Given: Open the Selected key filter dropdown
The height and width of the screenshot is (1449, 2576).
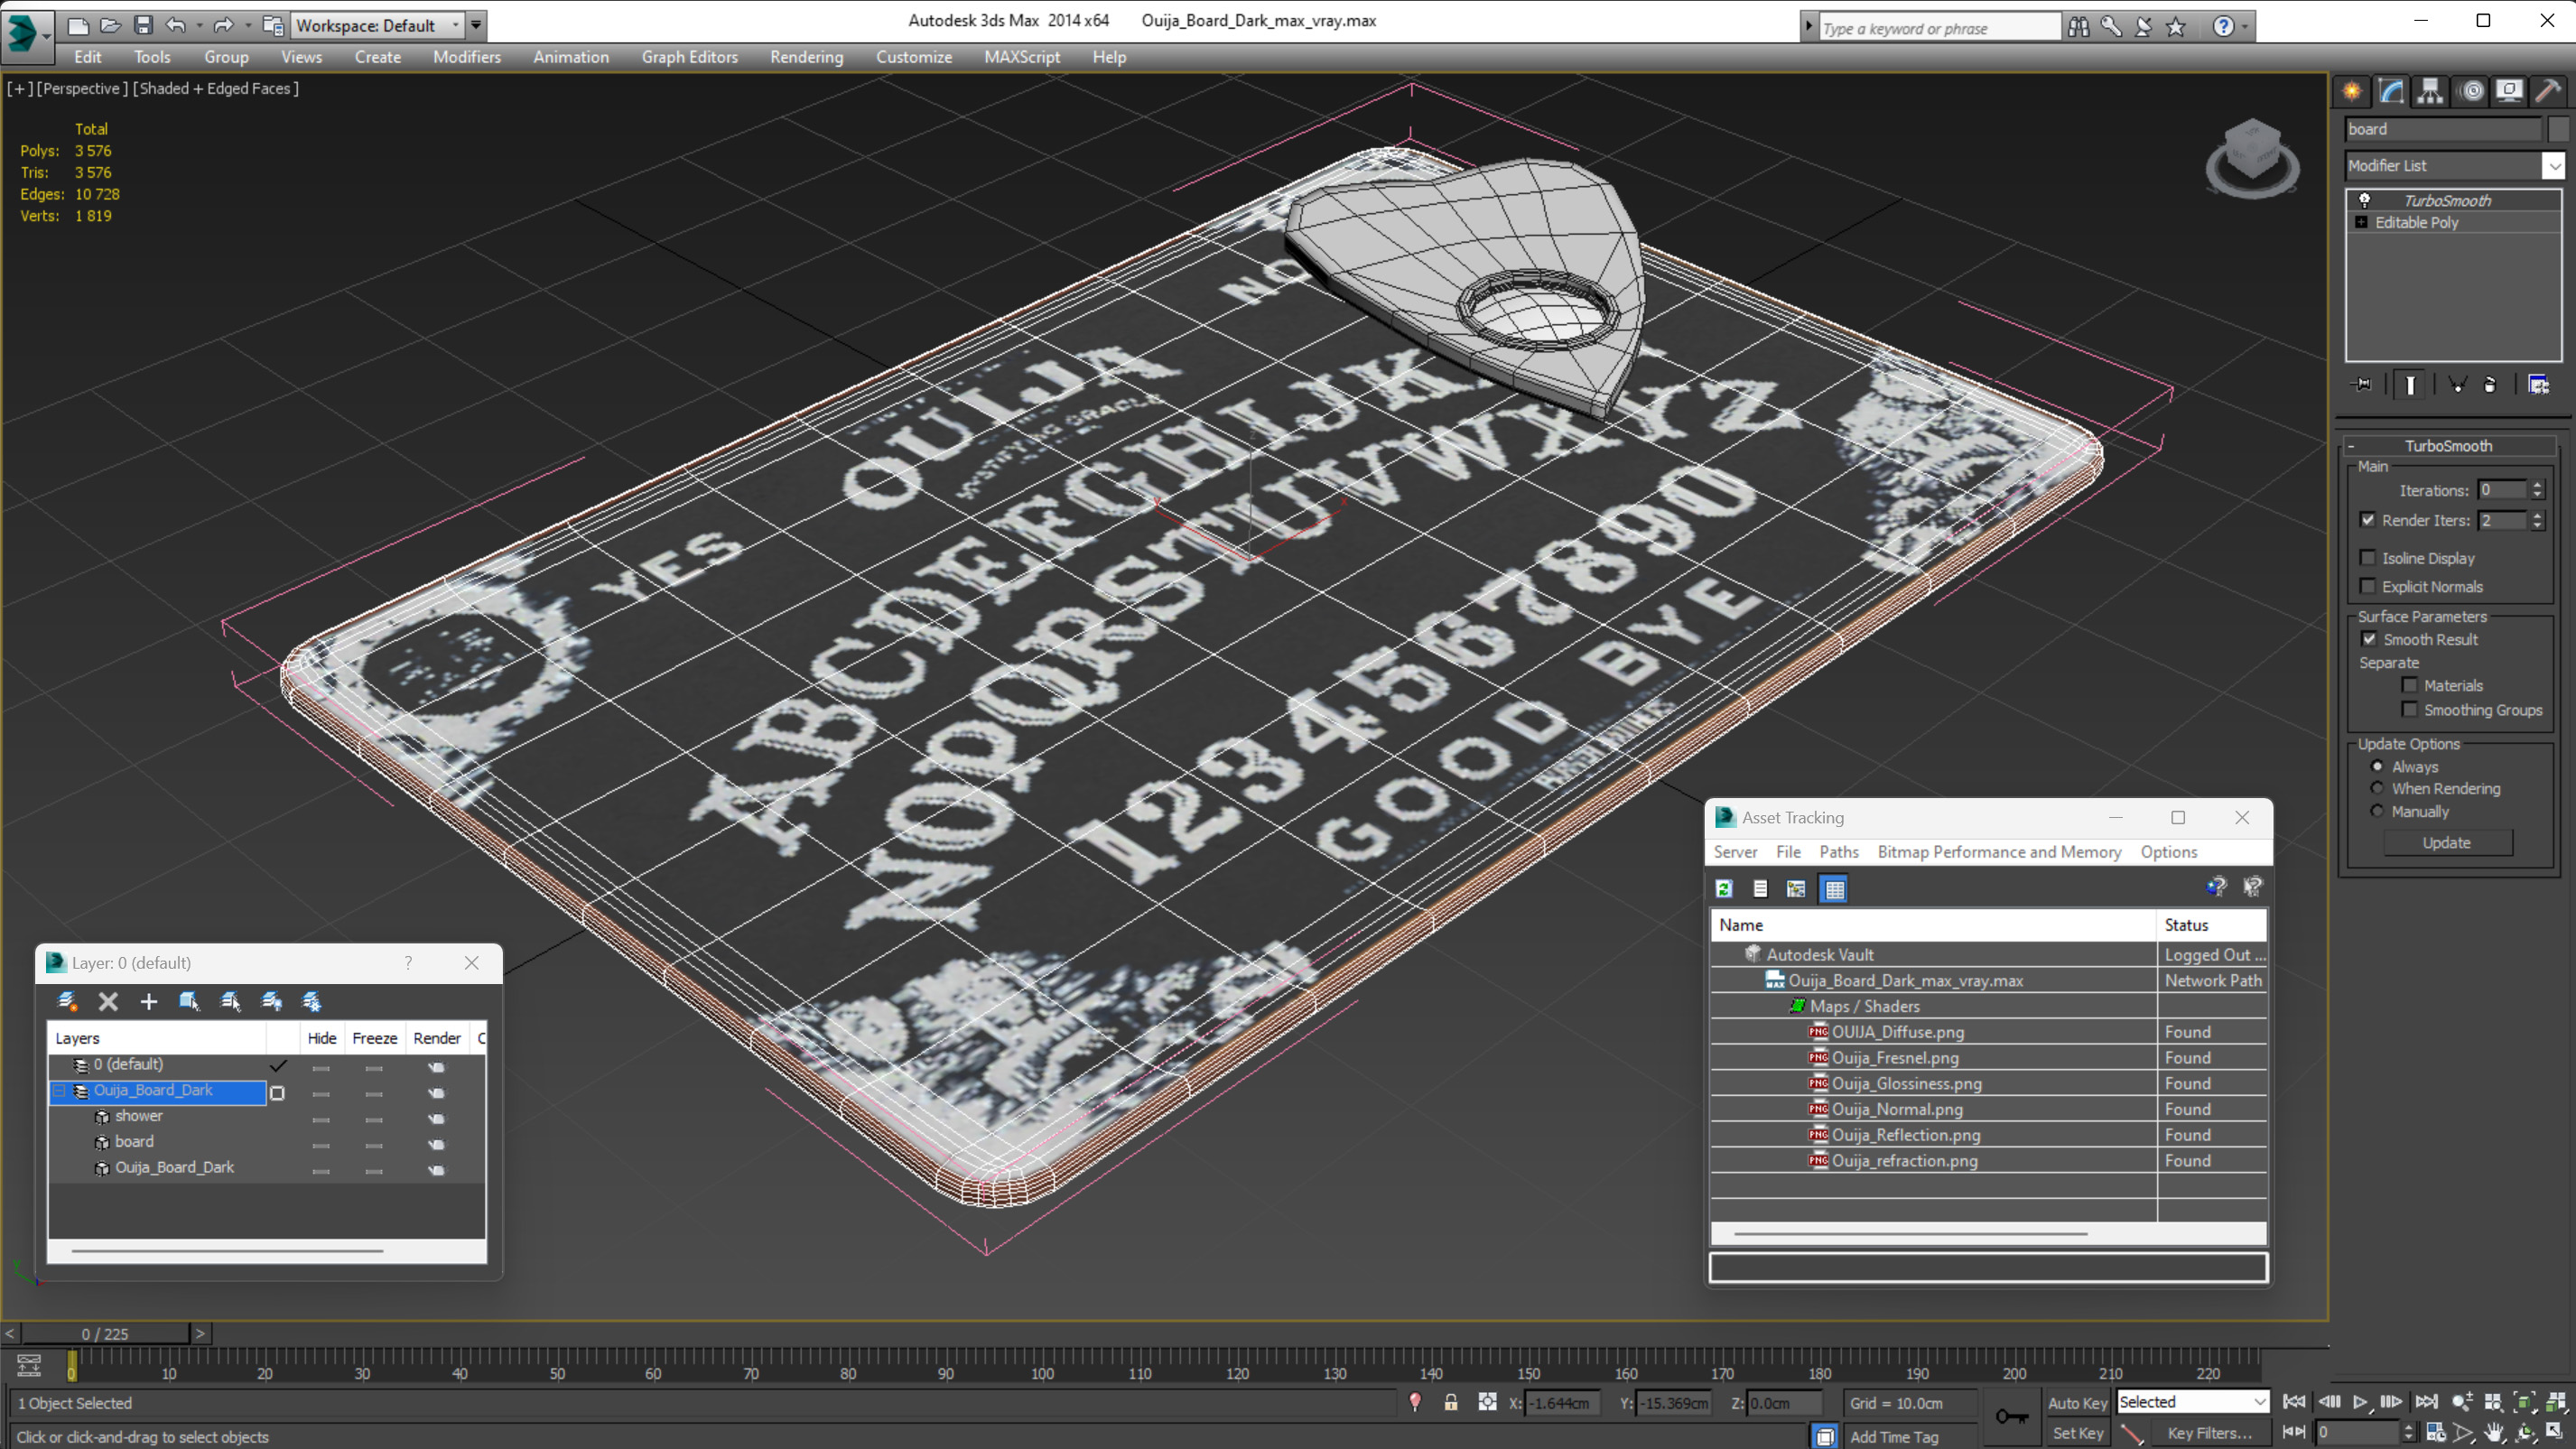Looking at the screenshot, I should click(2259, 1402).
